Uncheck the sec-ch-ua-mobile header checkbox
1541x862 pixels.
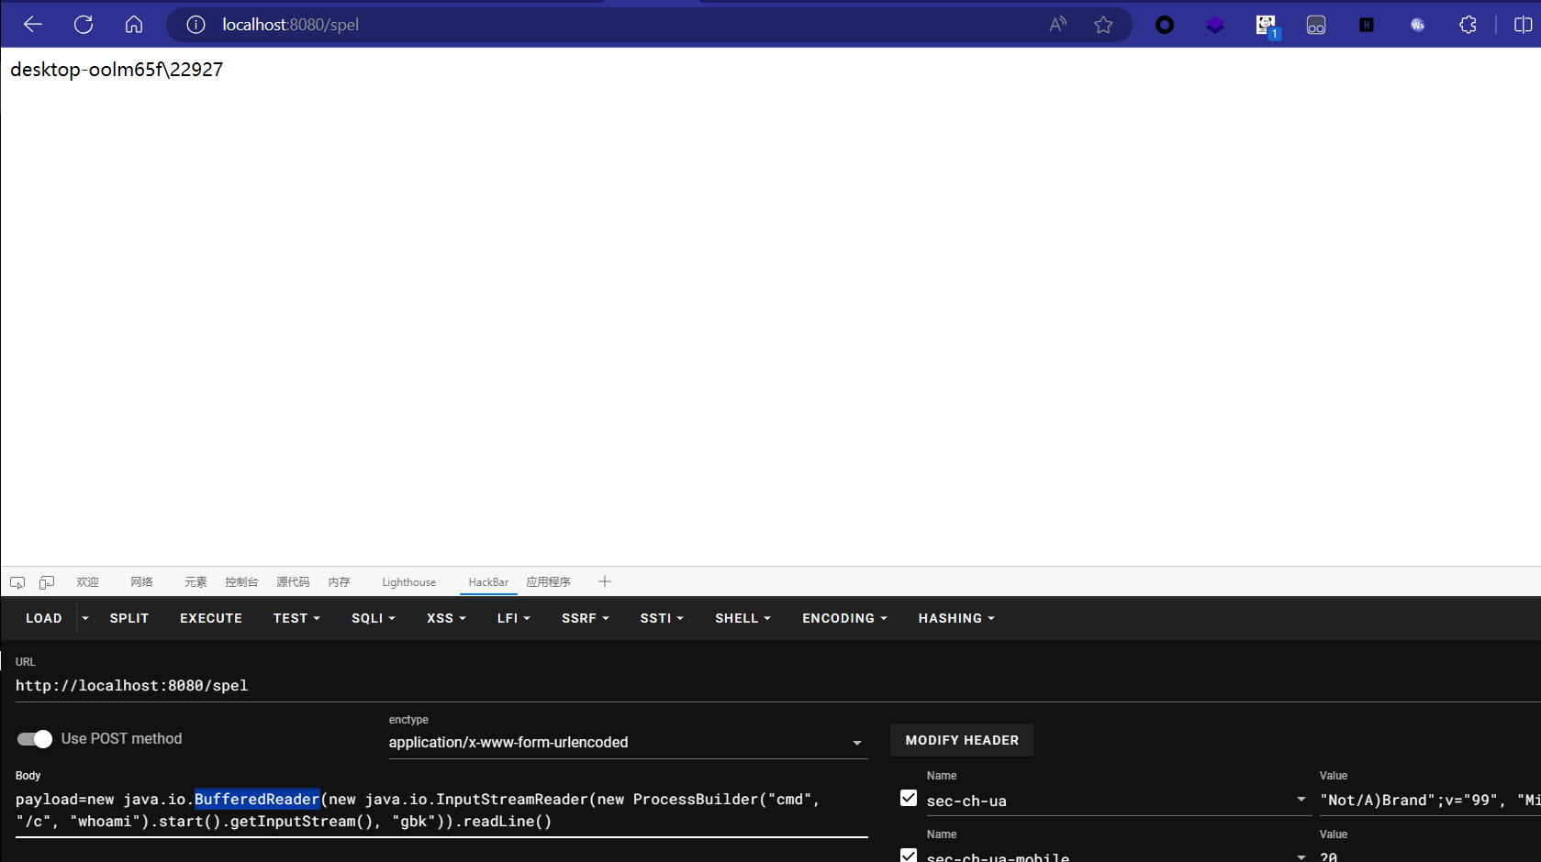(x=909, y=855)
